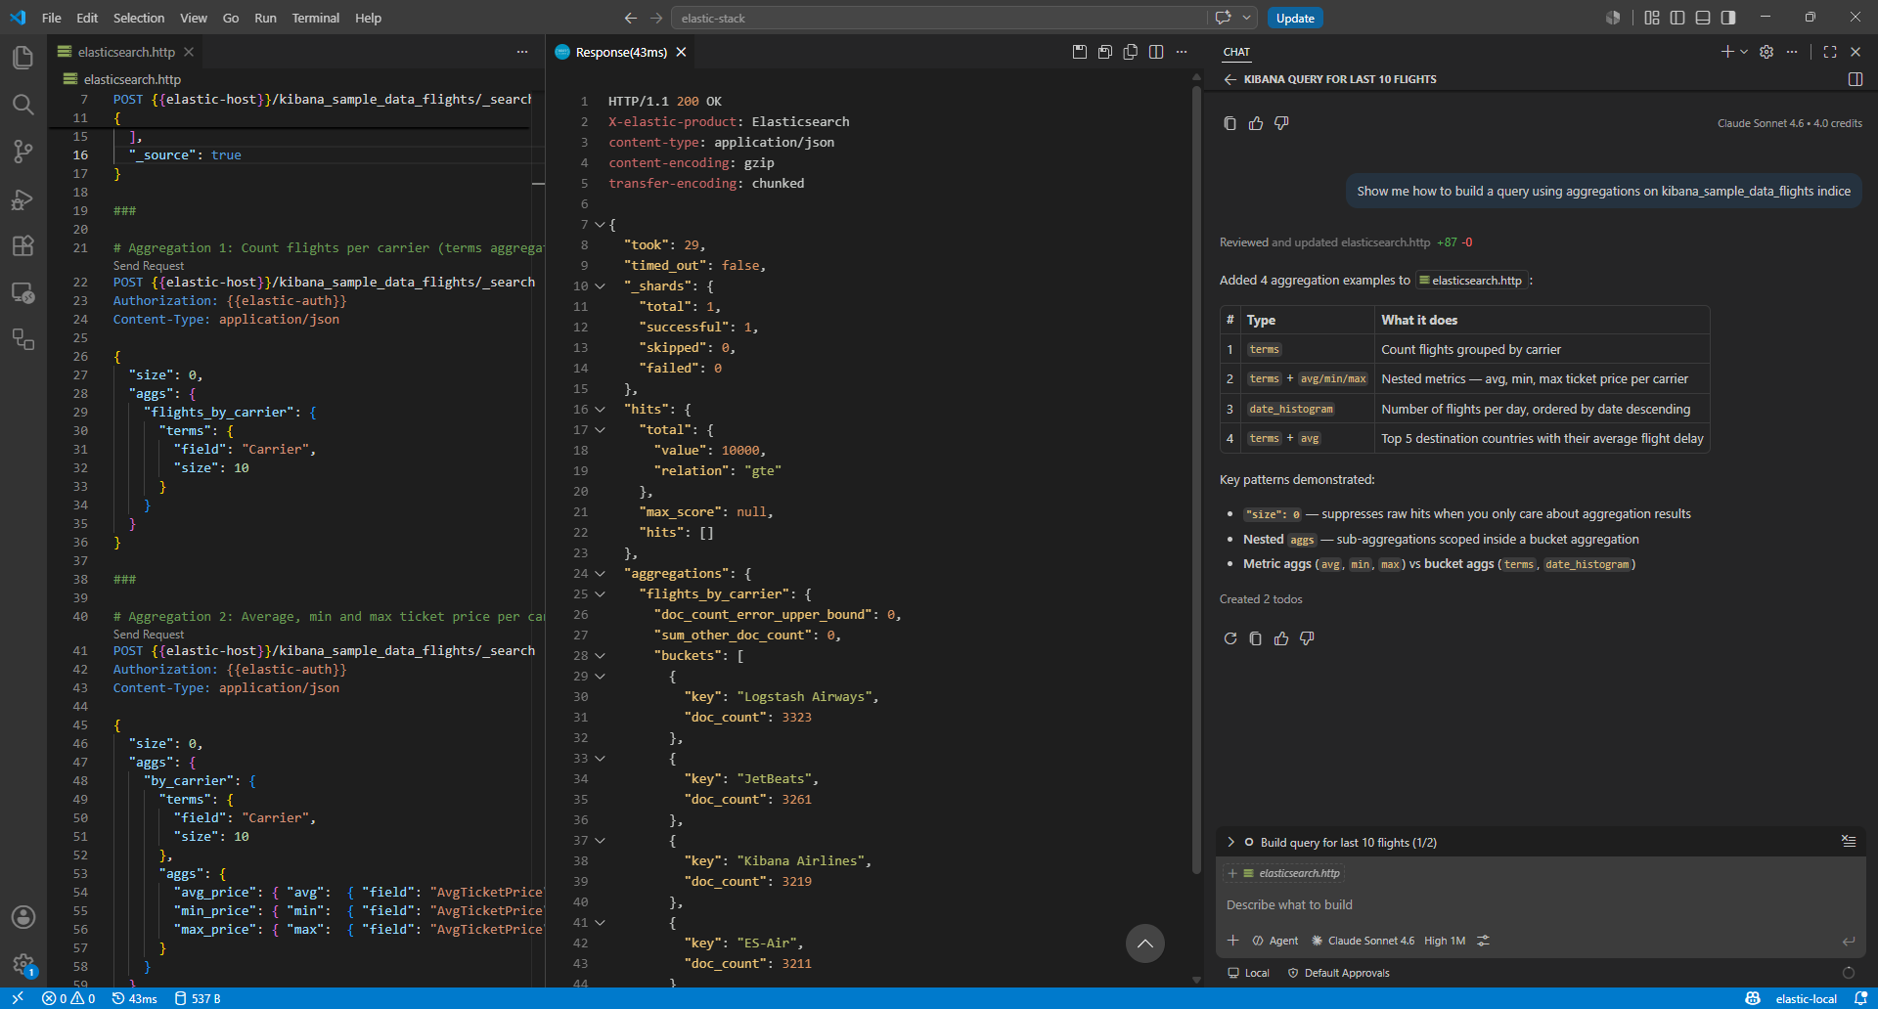Screen dimensions: 1878x1009
Task: Open chat dropdown next to command center
Action: [1246, 18]
